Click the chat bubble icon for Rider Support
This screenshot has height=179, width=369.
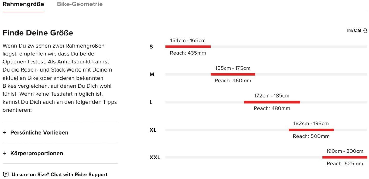click(6, 175)
